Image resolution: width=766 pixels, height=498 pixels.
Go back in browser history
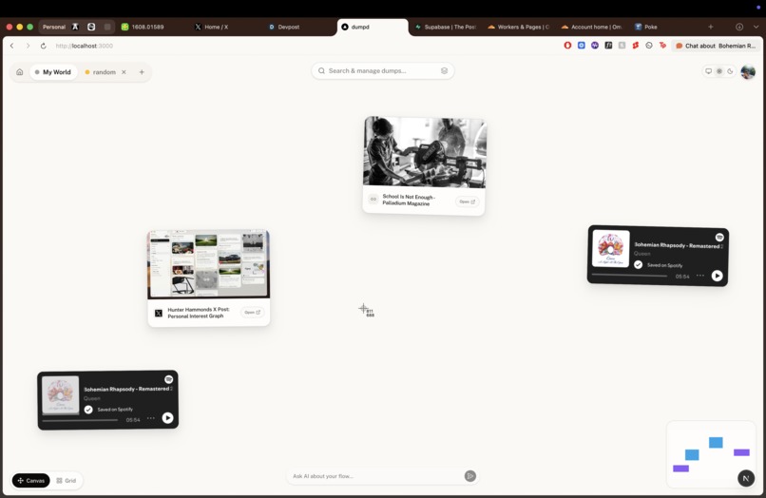click(12, 46)
